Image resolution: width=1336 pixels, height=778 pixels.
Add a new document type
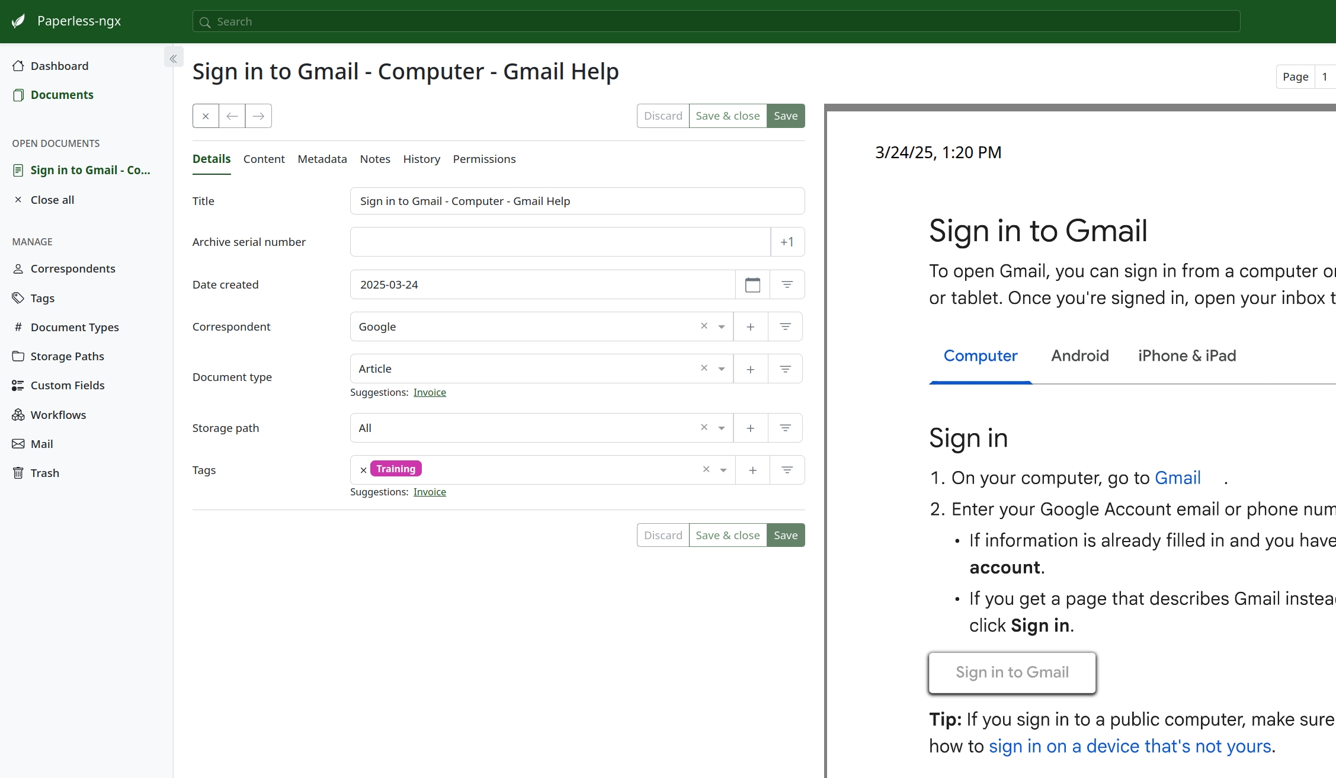(751, 369)
